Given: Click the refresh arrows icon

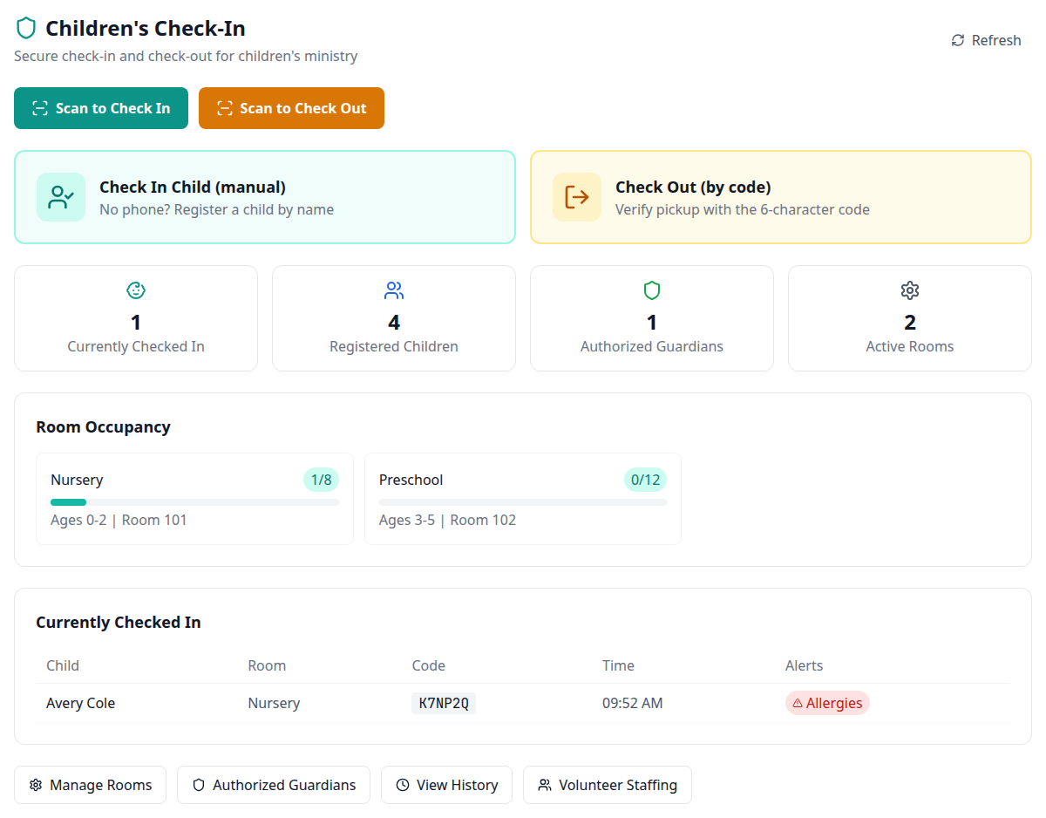Looking at the screenshot, I should click(x=958, y=40).
